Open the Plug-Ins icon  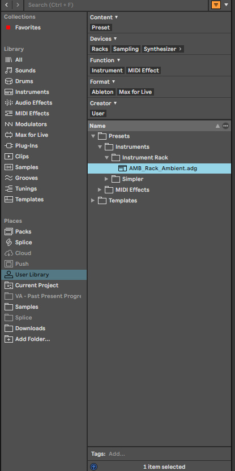pyautogui.click(x=8, y=146)
